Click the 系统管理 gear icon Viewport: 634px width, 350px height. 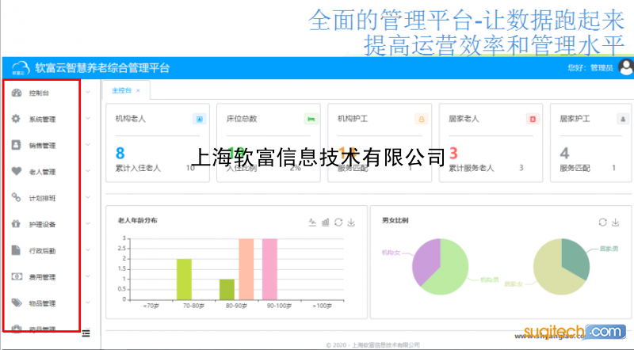coord(16,119)
